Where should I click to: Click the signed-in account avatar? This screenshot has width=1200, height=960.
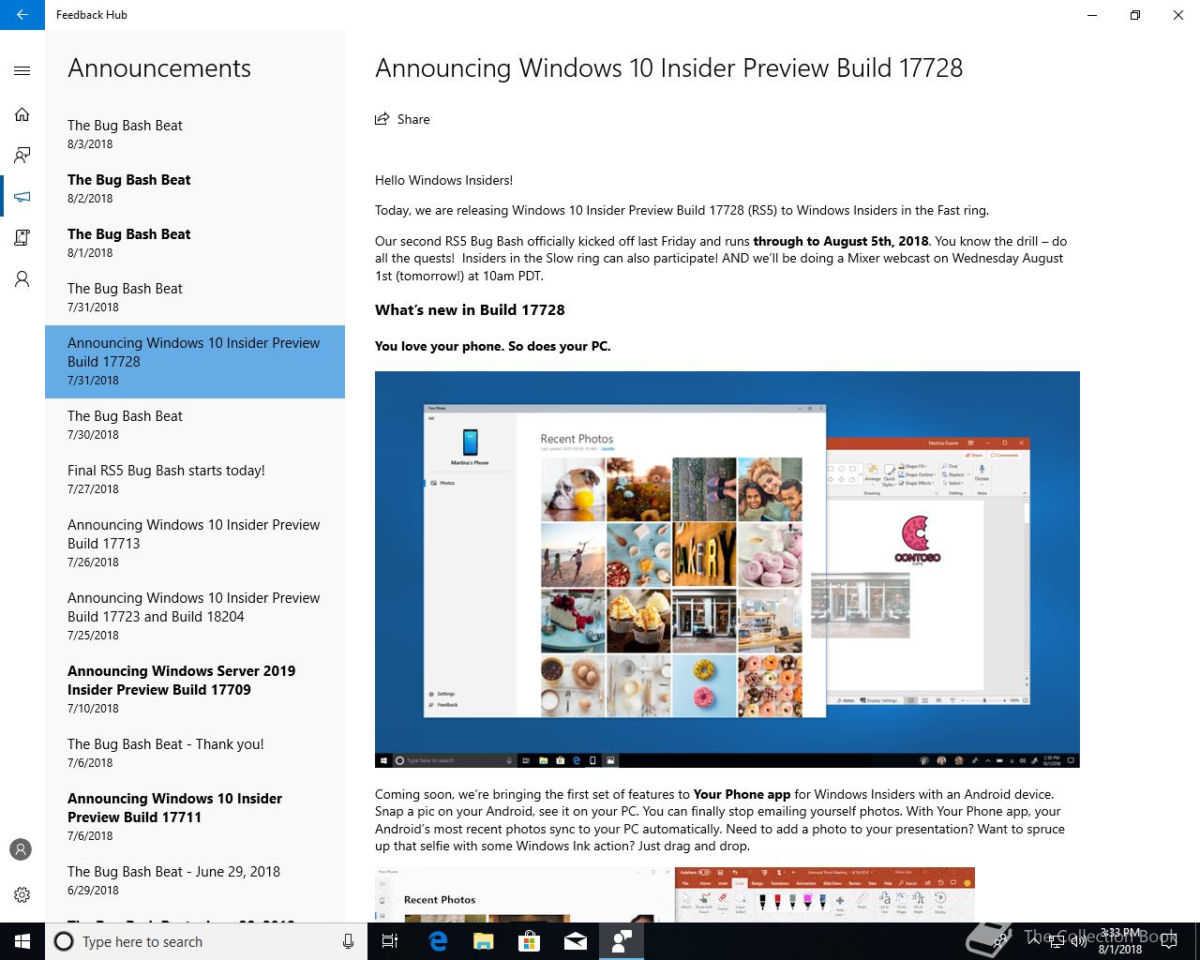pos(21,849)
